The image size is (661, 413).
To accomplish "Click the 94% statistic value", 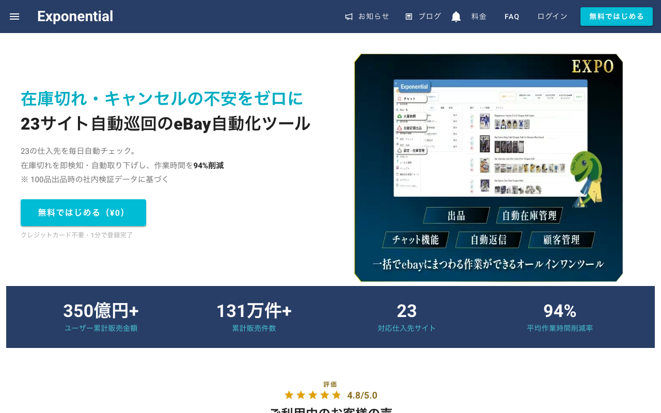I will pos(560,311).
